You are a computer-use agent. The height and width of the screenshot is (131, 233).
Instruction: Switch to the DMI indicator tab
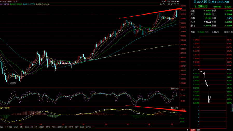(x=21, y=127)
